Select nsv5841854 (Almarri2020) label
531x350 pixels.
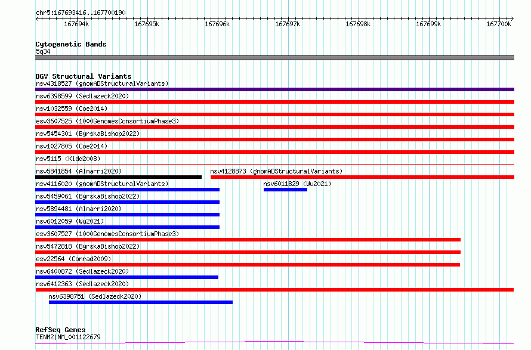pyautogui.click(x=79, y=171)
